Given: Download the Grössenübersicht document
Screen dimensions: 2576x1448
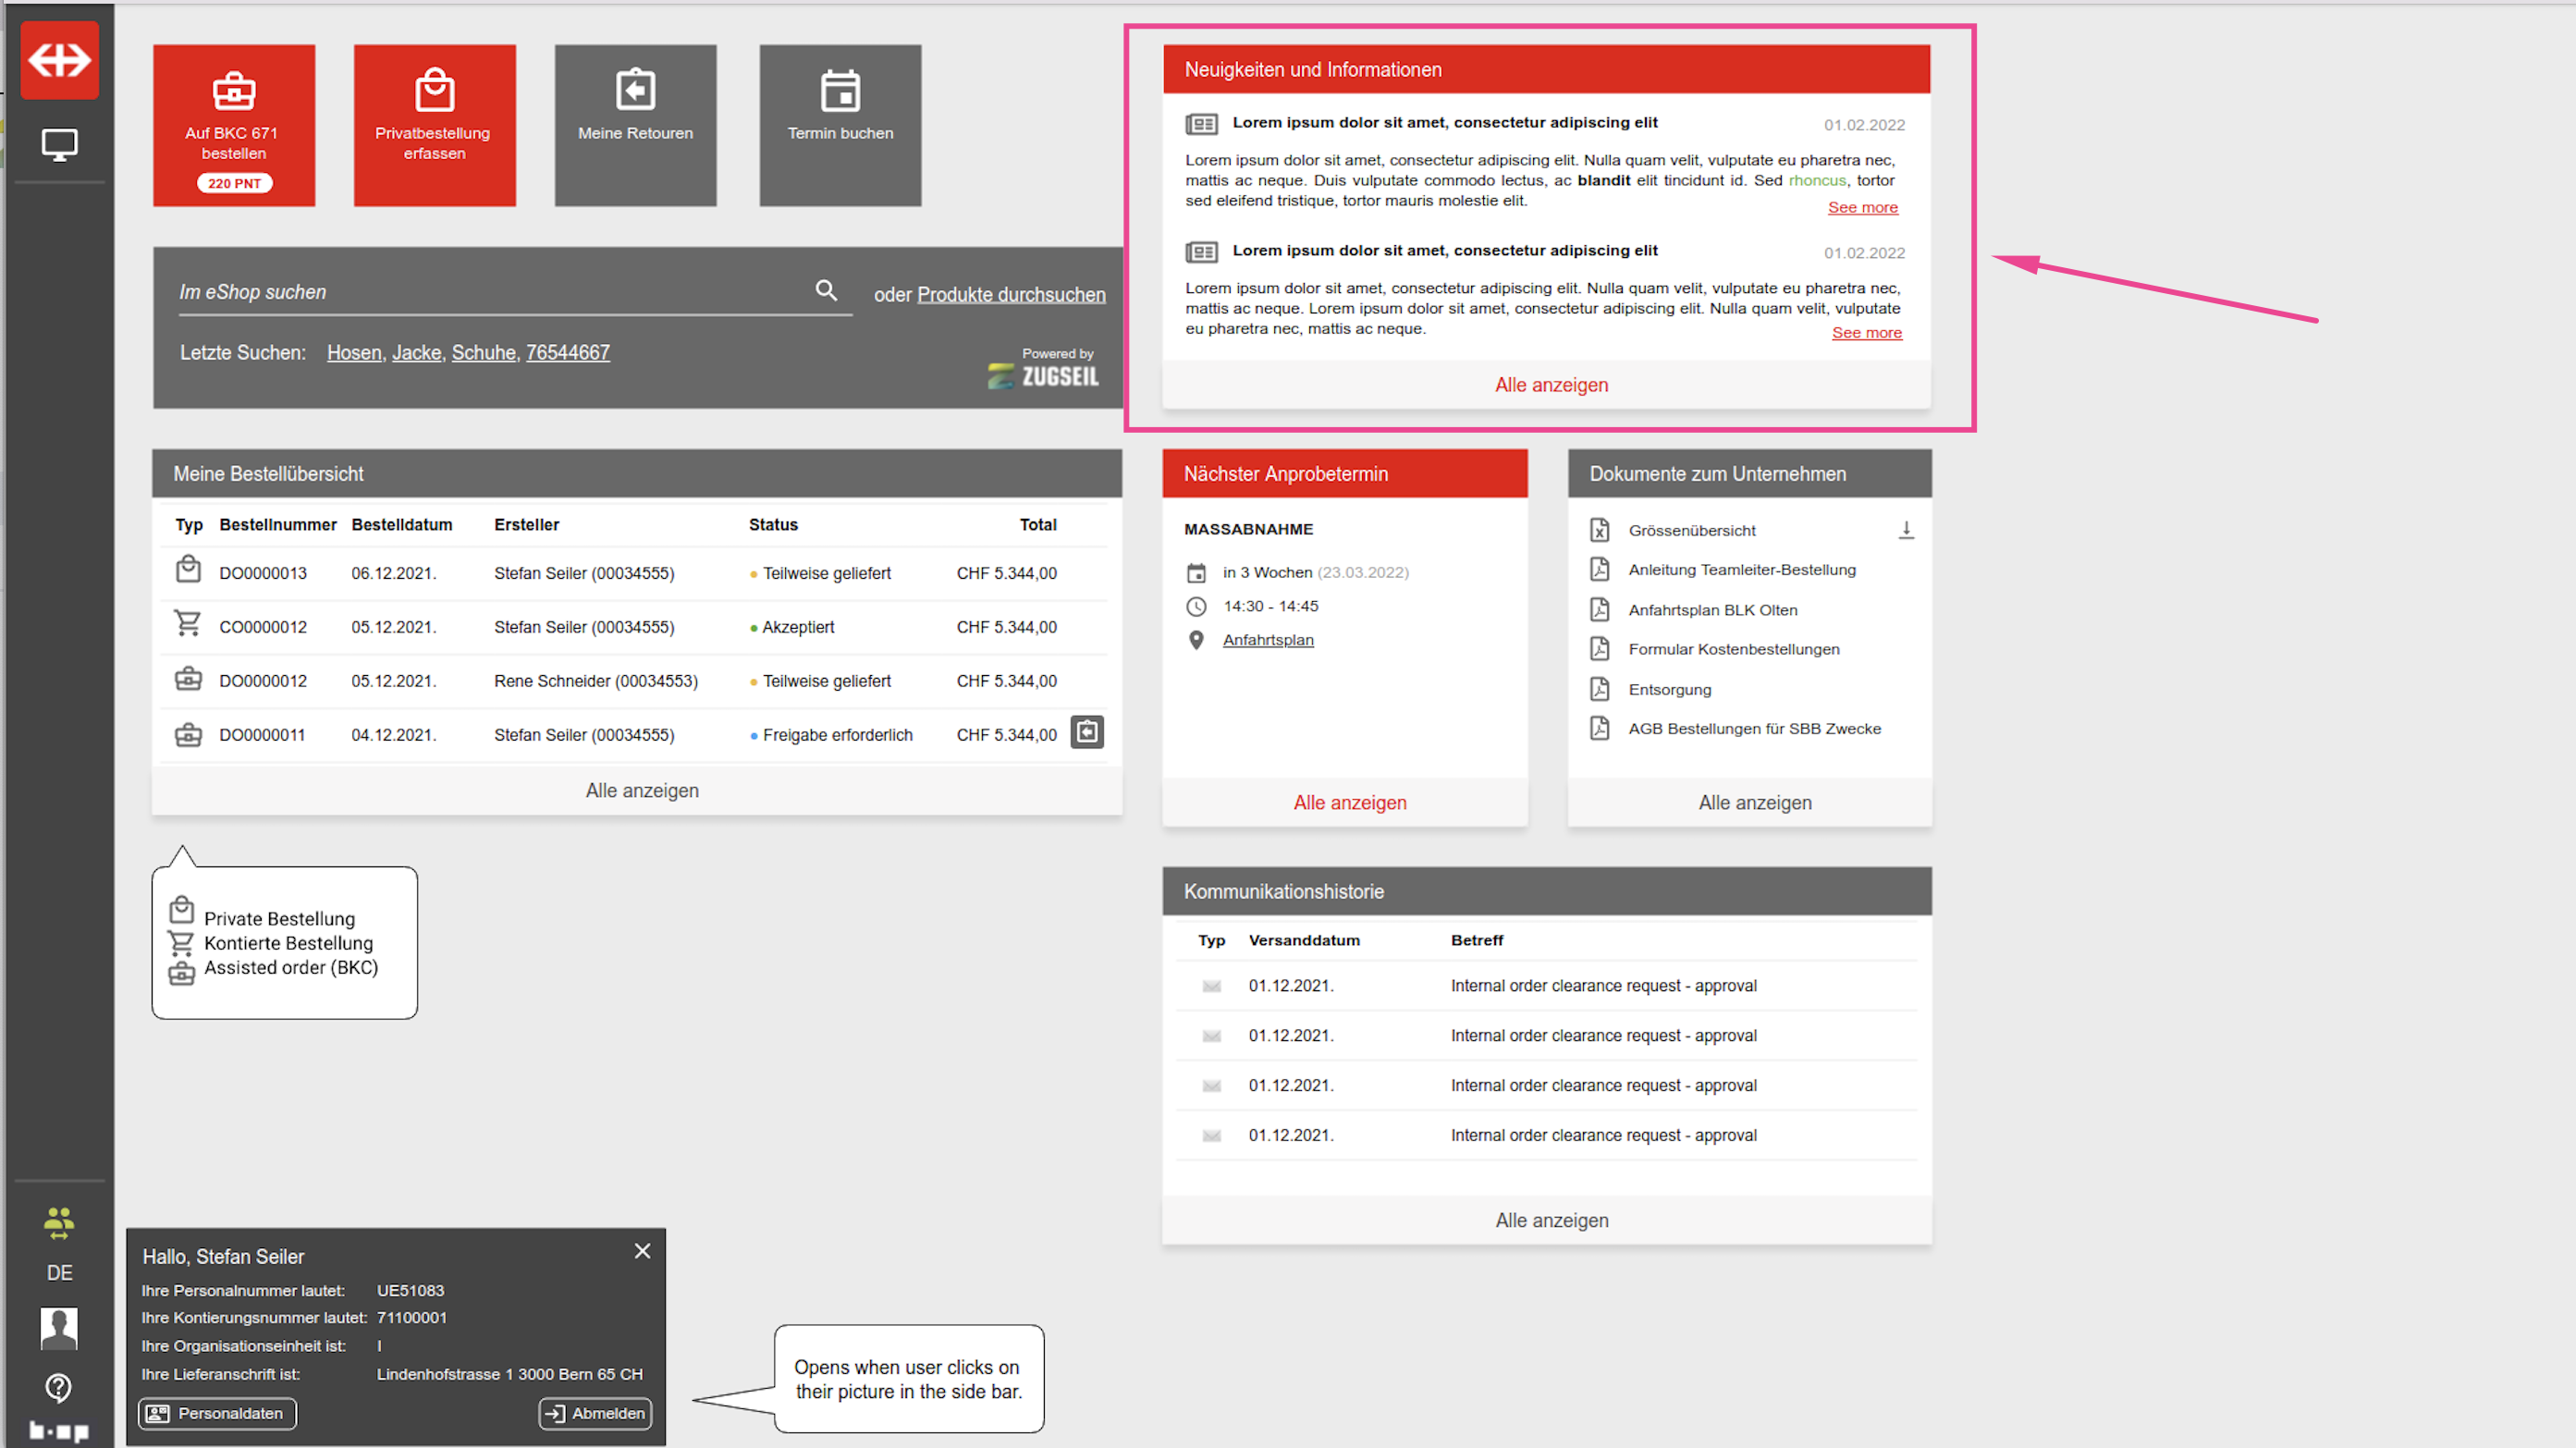Looking at the screenshot, I should (1906, 530).
